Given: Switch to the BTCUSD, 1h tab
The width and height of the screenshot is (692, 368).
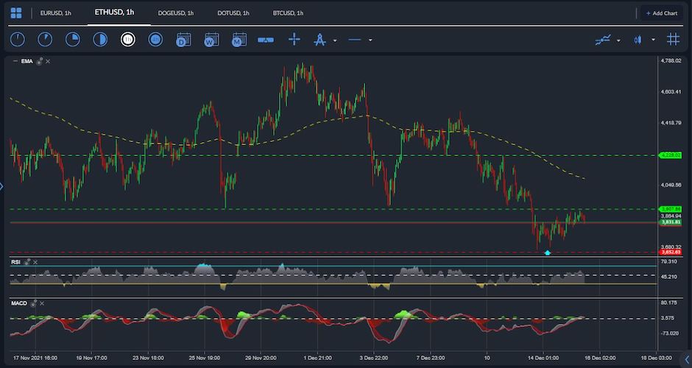Looking at the screenshot, I should 288,13.
